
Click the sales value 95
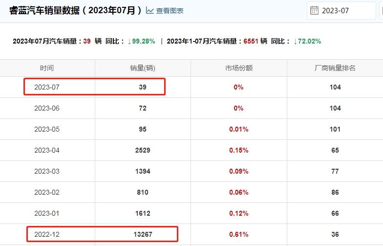[143, 129]
